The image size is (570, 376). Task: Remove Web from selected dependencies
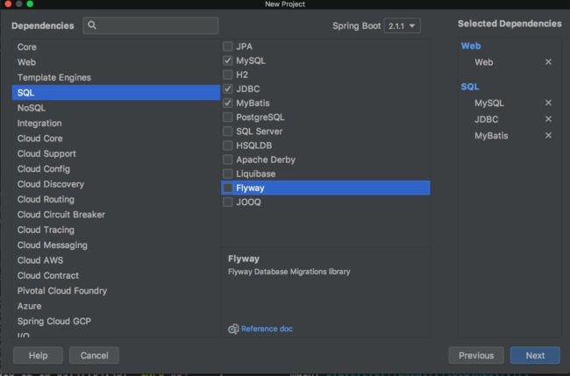point(548,62)
